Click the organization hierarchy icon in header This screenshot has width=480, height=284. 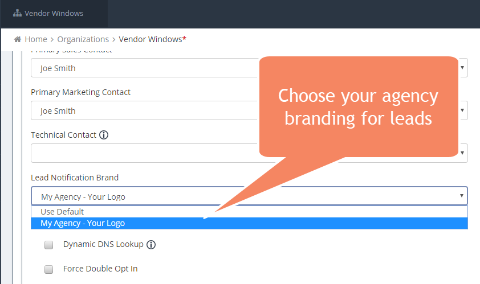point(17,13)
